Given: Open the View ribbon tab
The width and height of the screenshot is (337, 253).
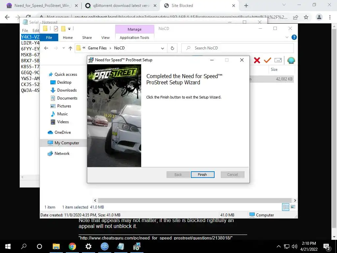Looking at the screenshot, I should [x=106, y=38].
